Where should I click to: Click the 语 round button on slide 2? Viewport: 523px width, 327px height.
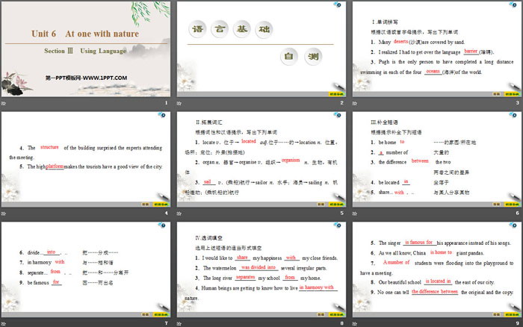(x=197, y=29)
